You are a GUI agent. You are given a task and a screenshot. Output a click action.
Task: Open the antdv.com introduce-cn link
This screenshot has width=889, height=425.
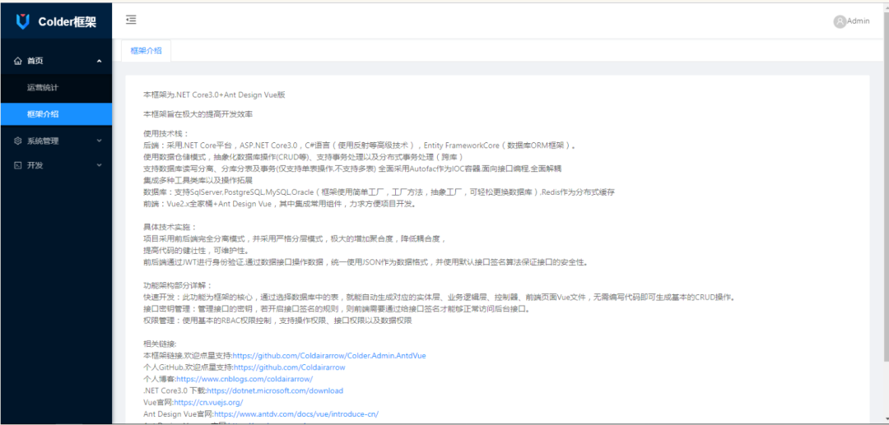296,414
